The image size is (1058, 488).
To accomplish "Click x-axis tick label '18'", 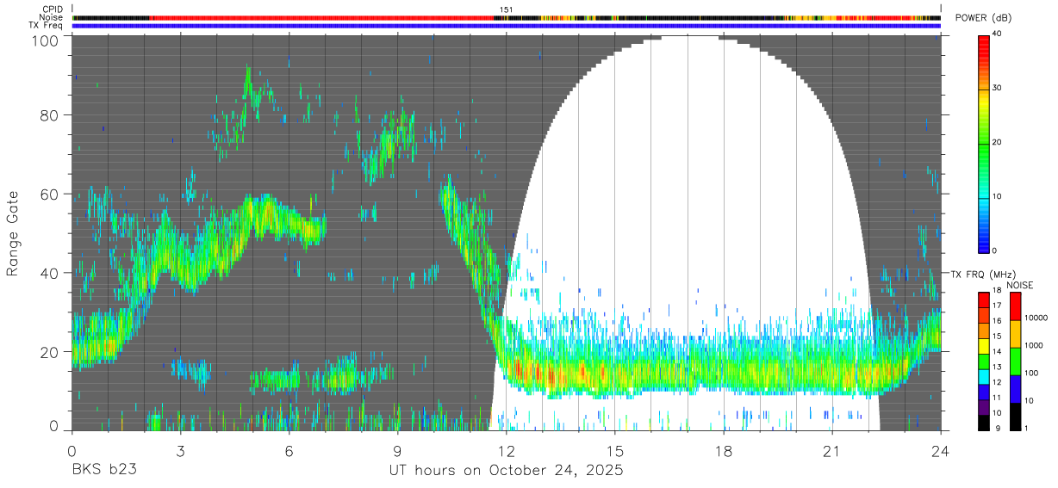I will click(723, 451).
